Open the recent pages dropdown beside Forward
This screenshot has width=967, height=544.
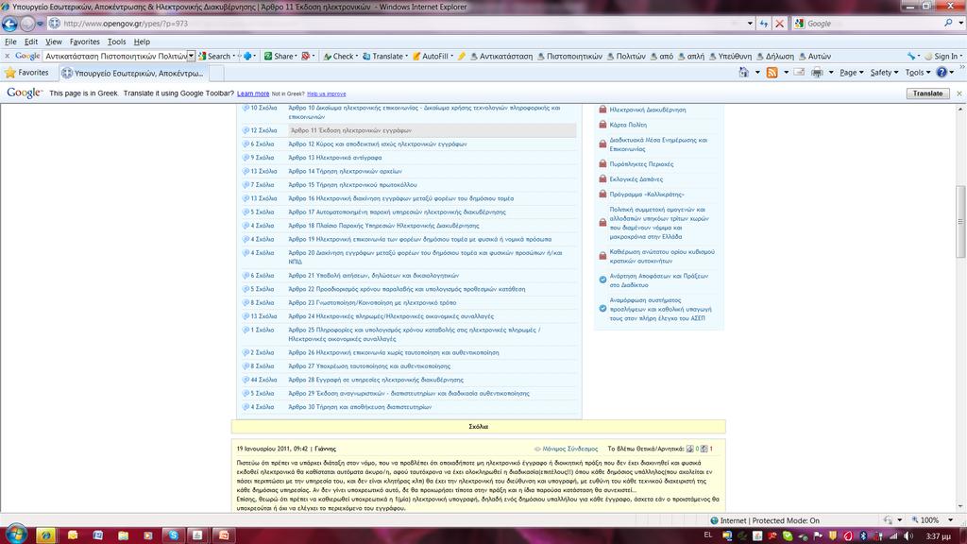(40, 24)
